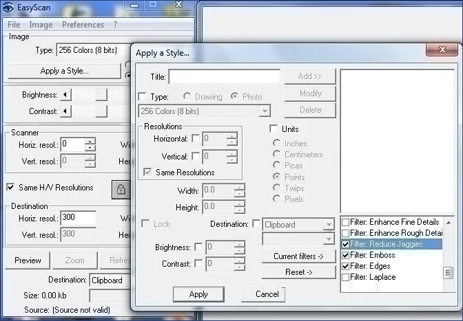The height and width of the screenshot is (321, 463).
Task: Click the empty styles list box
Action: point(398,141)
